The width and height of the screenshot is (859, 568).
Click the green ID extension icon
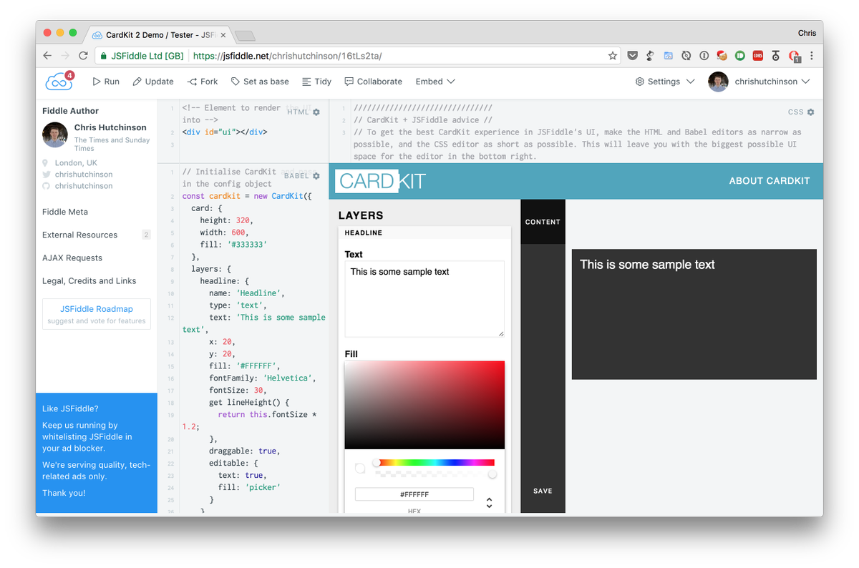(740, 56)
